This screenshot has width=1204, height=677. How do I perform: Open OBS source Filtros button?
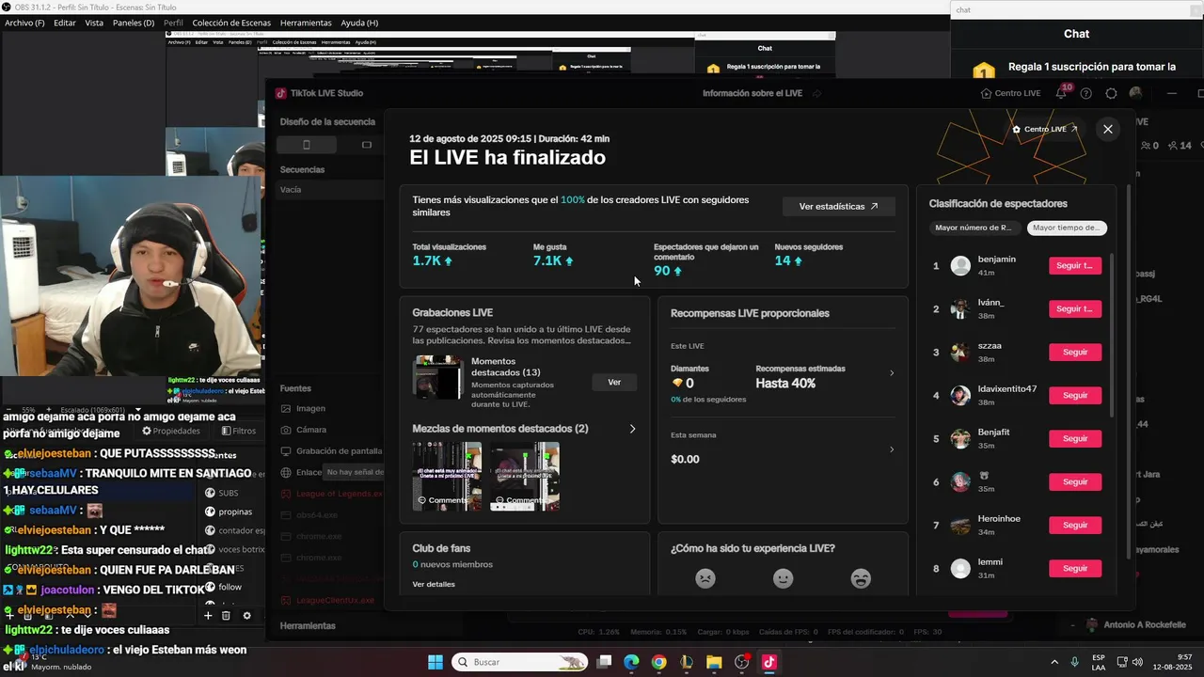(x=239, y=431)
